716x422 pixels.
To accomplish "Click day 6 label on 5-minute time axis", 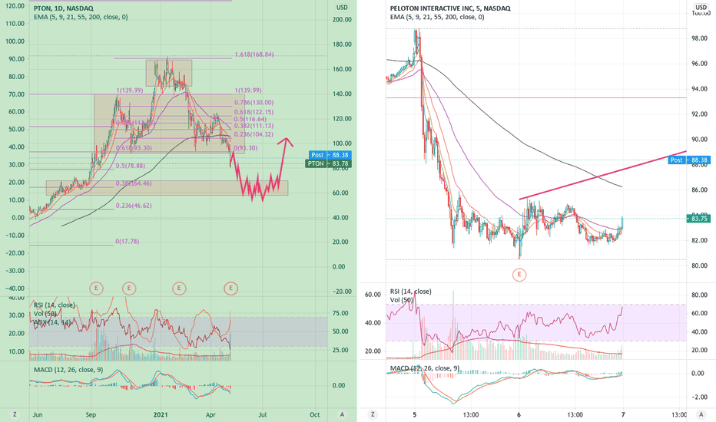I will coord(519,414).
